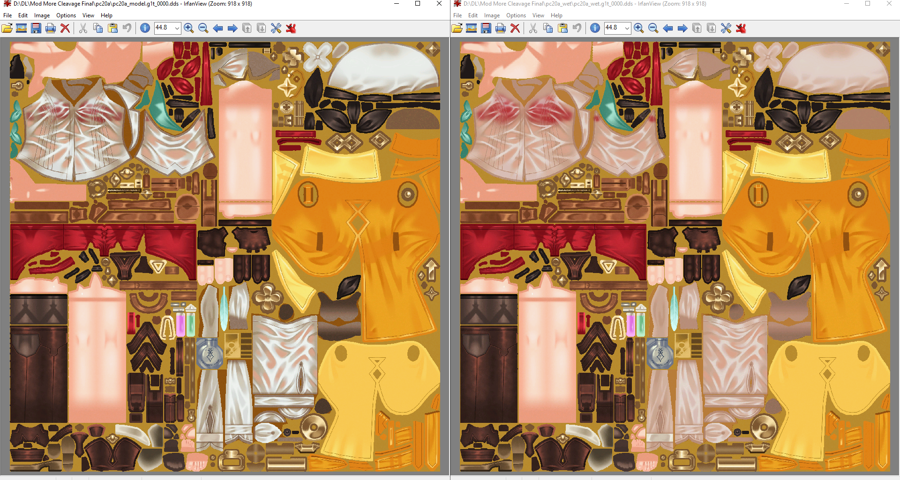Screen dimensions: 900x480
Task: Go to next page in pc20a_model window
Action: tap(262, 28)
